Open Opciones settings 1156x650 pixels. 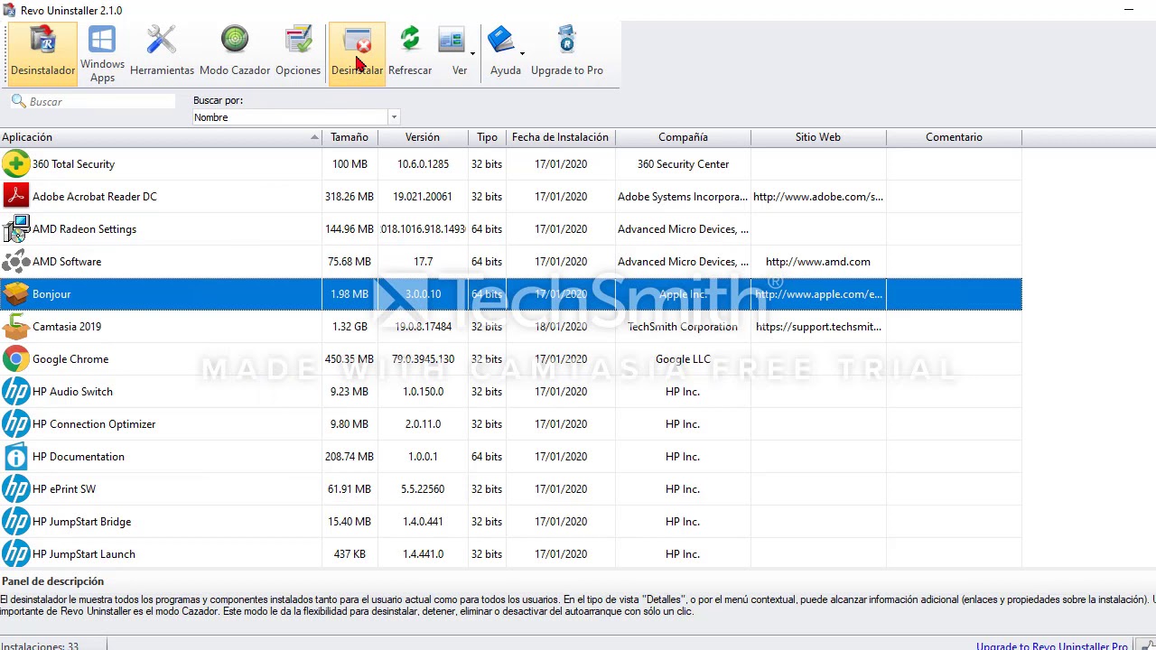click(x=298, y=53)
